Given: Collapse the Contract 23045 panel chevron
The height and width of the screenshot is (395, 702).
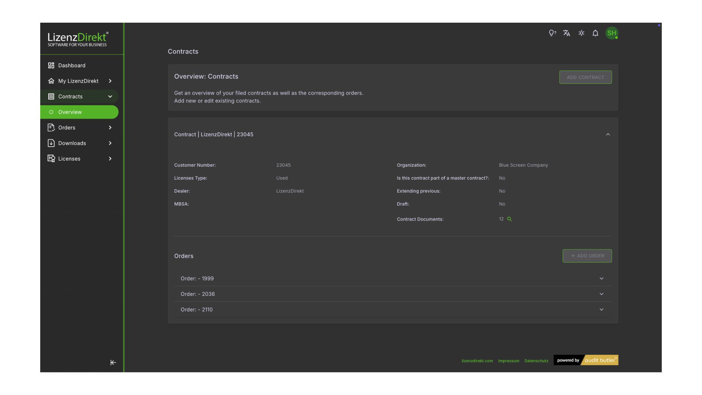Looking at the screenshot, I should pos(608,135).
